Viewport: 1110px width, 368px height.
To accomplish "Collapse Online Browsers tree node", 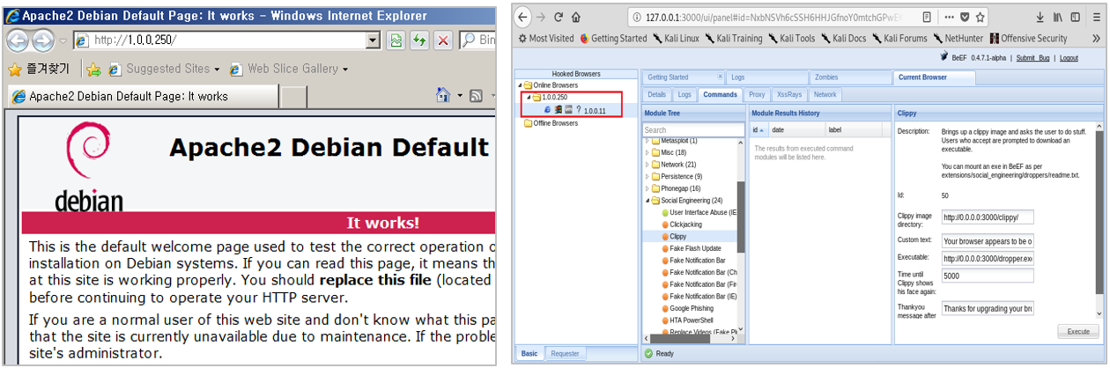I will (519, 85).
